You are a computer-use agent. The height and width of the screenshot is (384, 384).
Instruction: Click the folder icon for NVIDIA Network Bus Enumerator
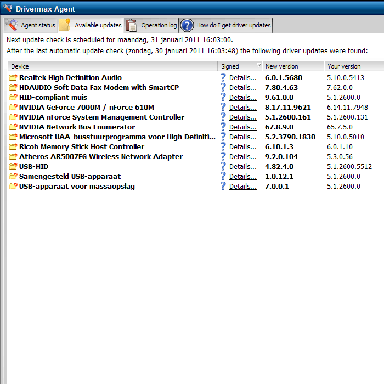pos(13,127)
